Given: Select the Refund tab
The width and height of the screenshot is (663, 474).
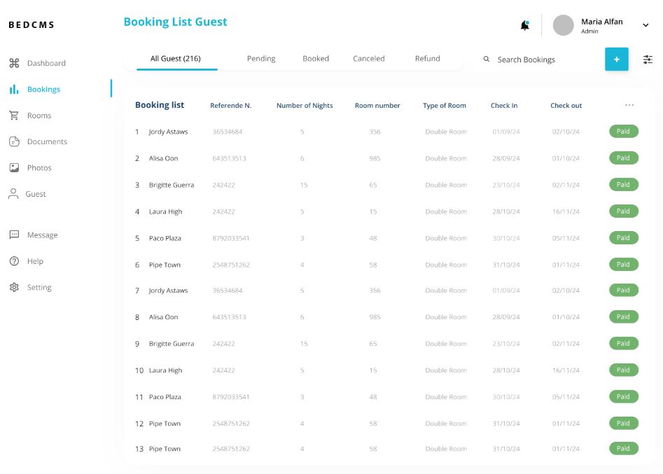Looking at the screenshot, I should click(x=427, y=59).
